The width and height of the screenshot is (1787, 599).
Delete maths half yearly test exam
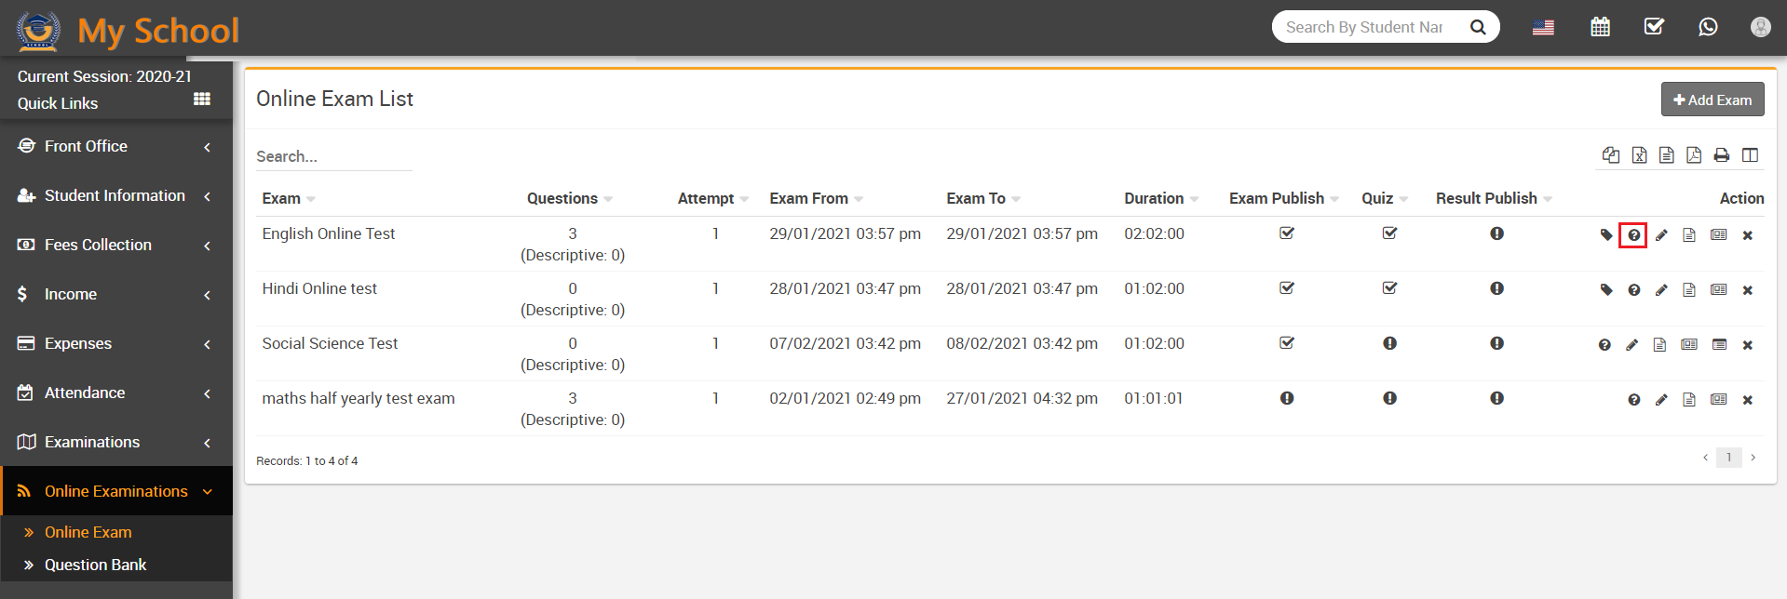click(x=1748, y=400)
